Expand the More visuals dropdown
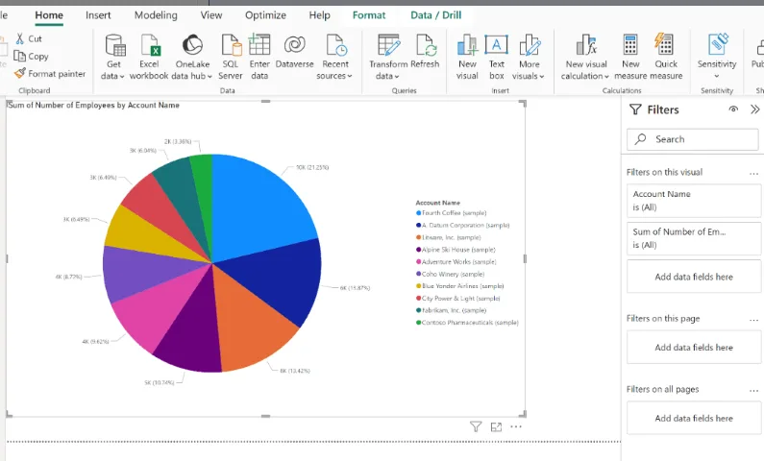Viewport: 764px width, 461px height. pyautogui.click(x=529, y=57)
